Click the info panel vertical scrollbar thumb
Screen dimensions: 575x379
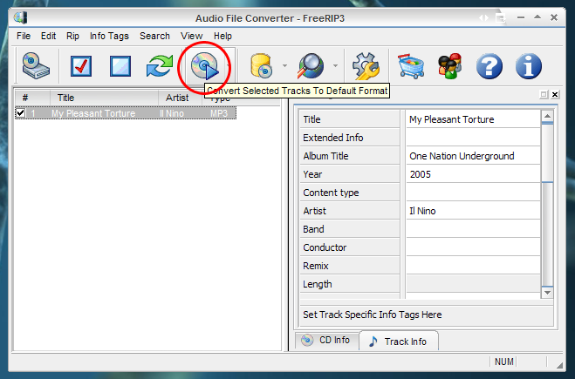(547, 152)
